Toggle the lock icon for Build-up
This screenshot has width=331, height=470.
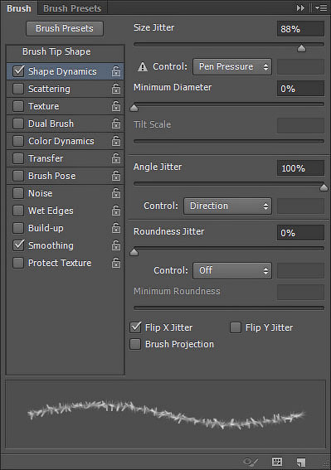[116, 228]
